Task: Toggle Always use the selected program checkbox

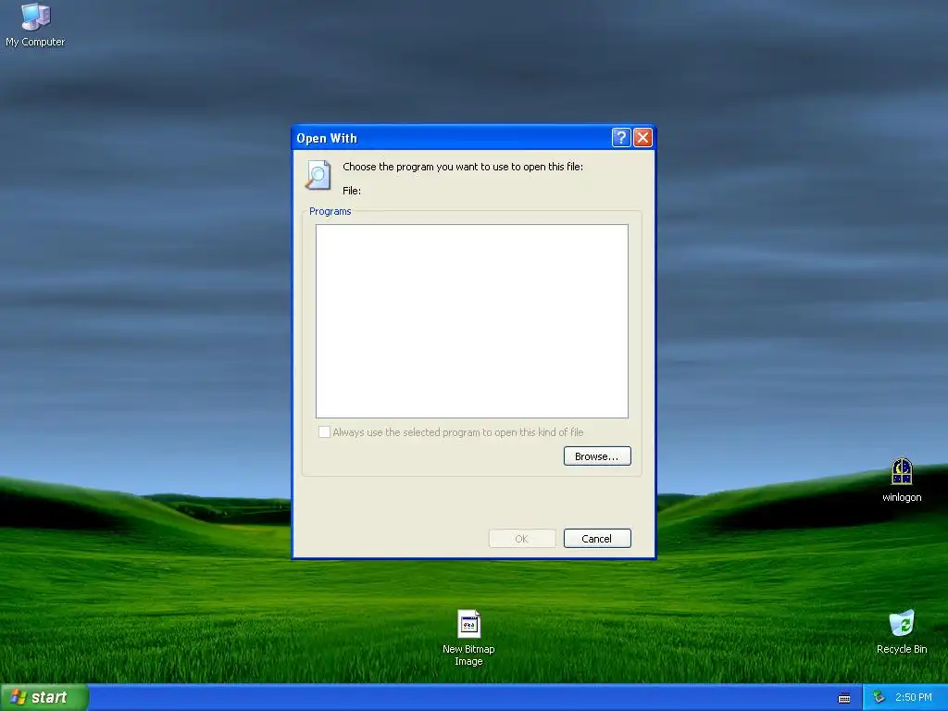Action: click(324, 431)
